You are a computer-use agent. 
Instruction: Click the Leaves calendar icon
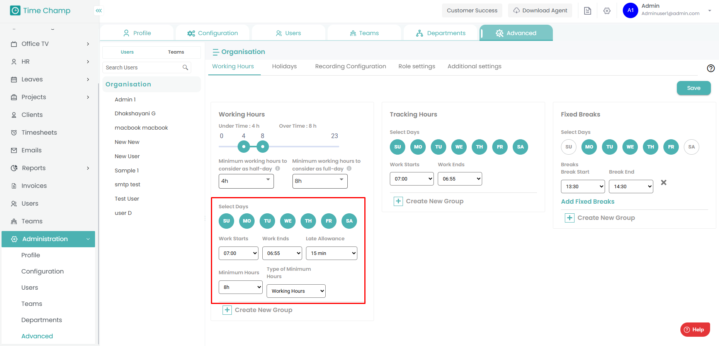(x=14, y=79)
